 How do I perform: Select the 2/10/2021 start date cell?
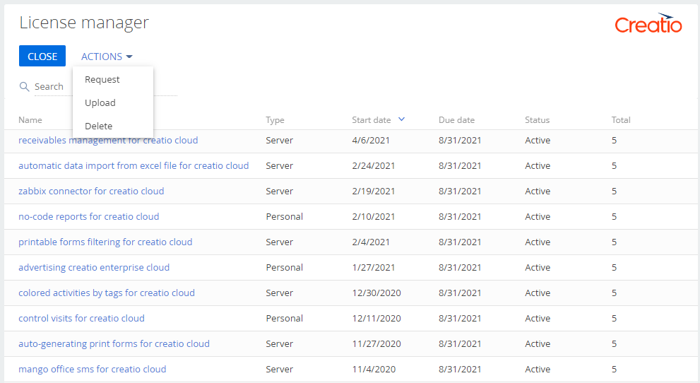point(373,216)
